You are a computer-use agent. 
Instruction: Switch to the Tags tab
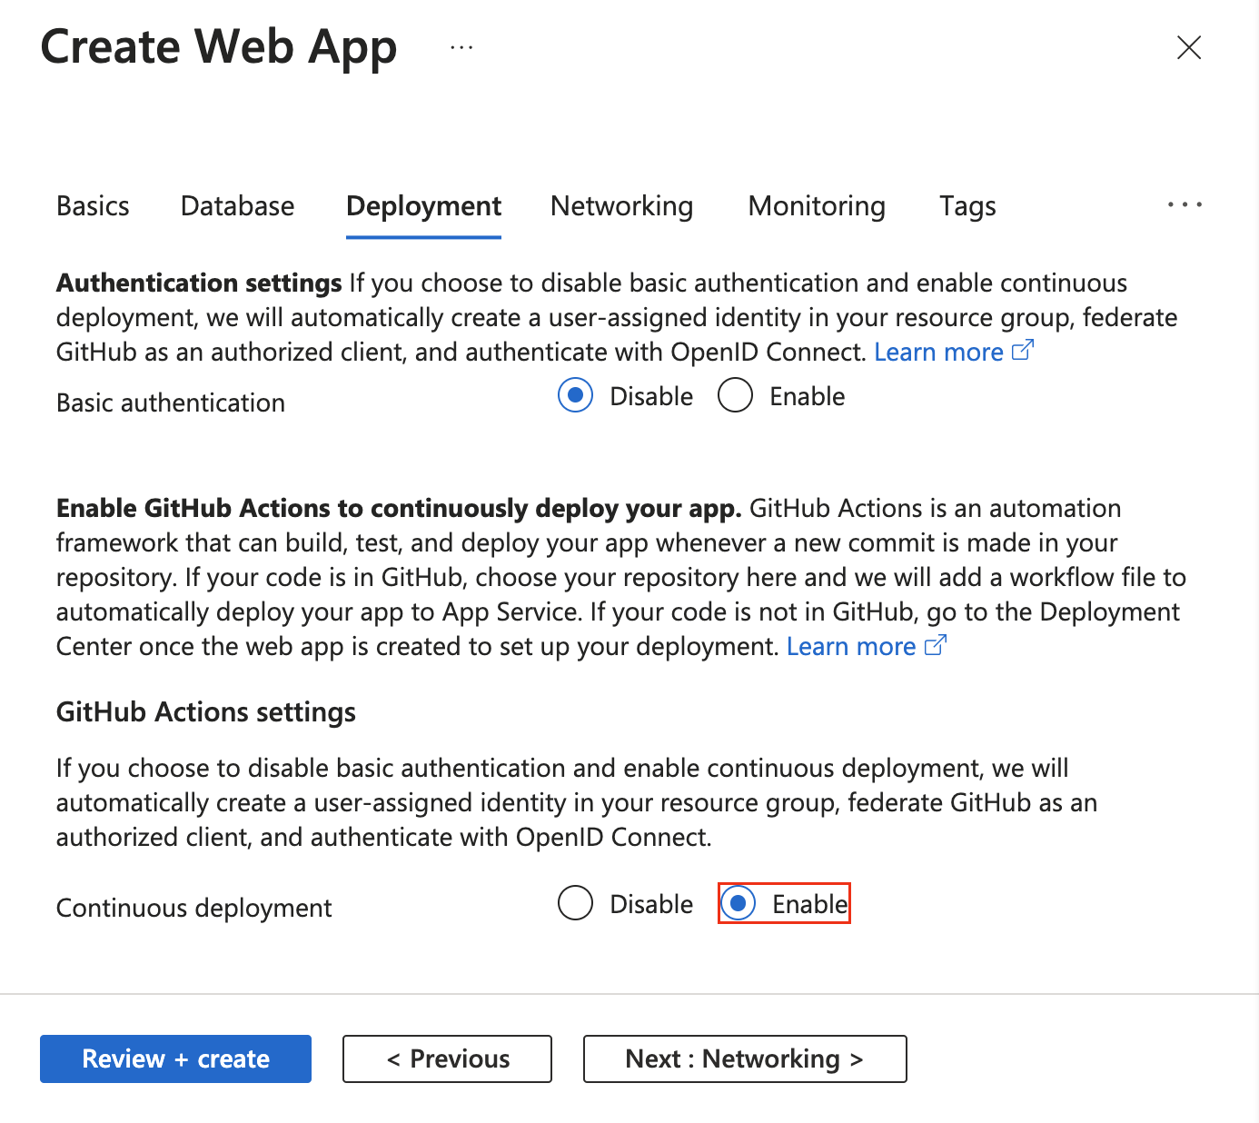click(x=967, y=206)
